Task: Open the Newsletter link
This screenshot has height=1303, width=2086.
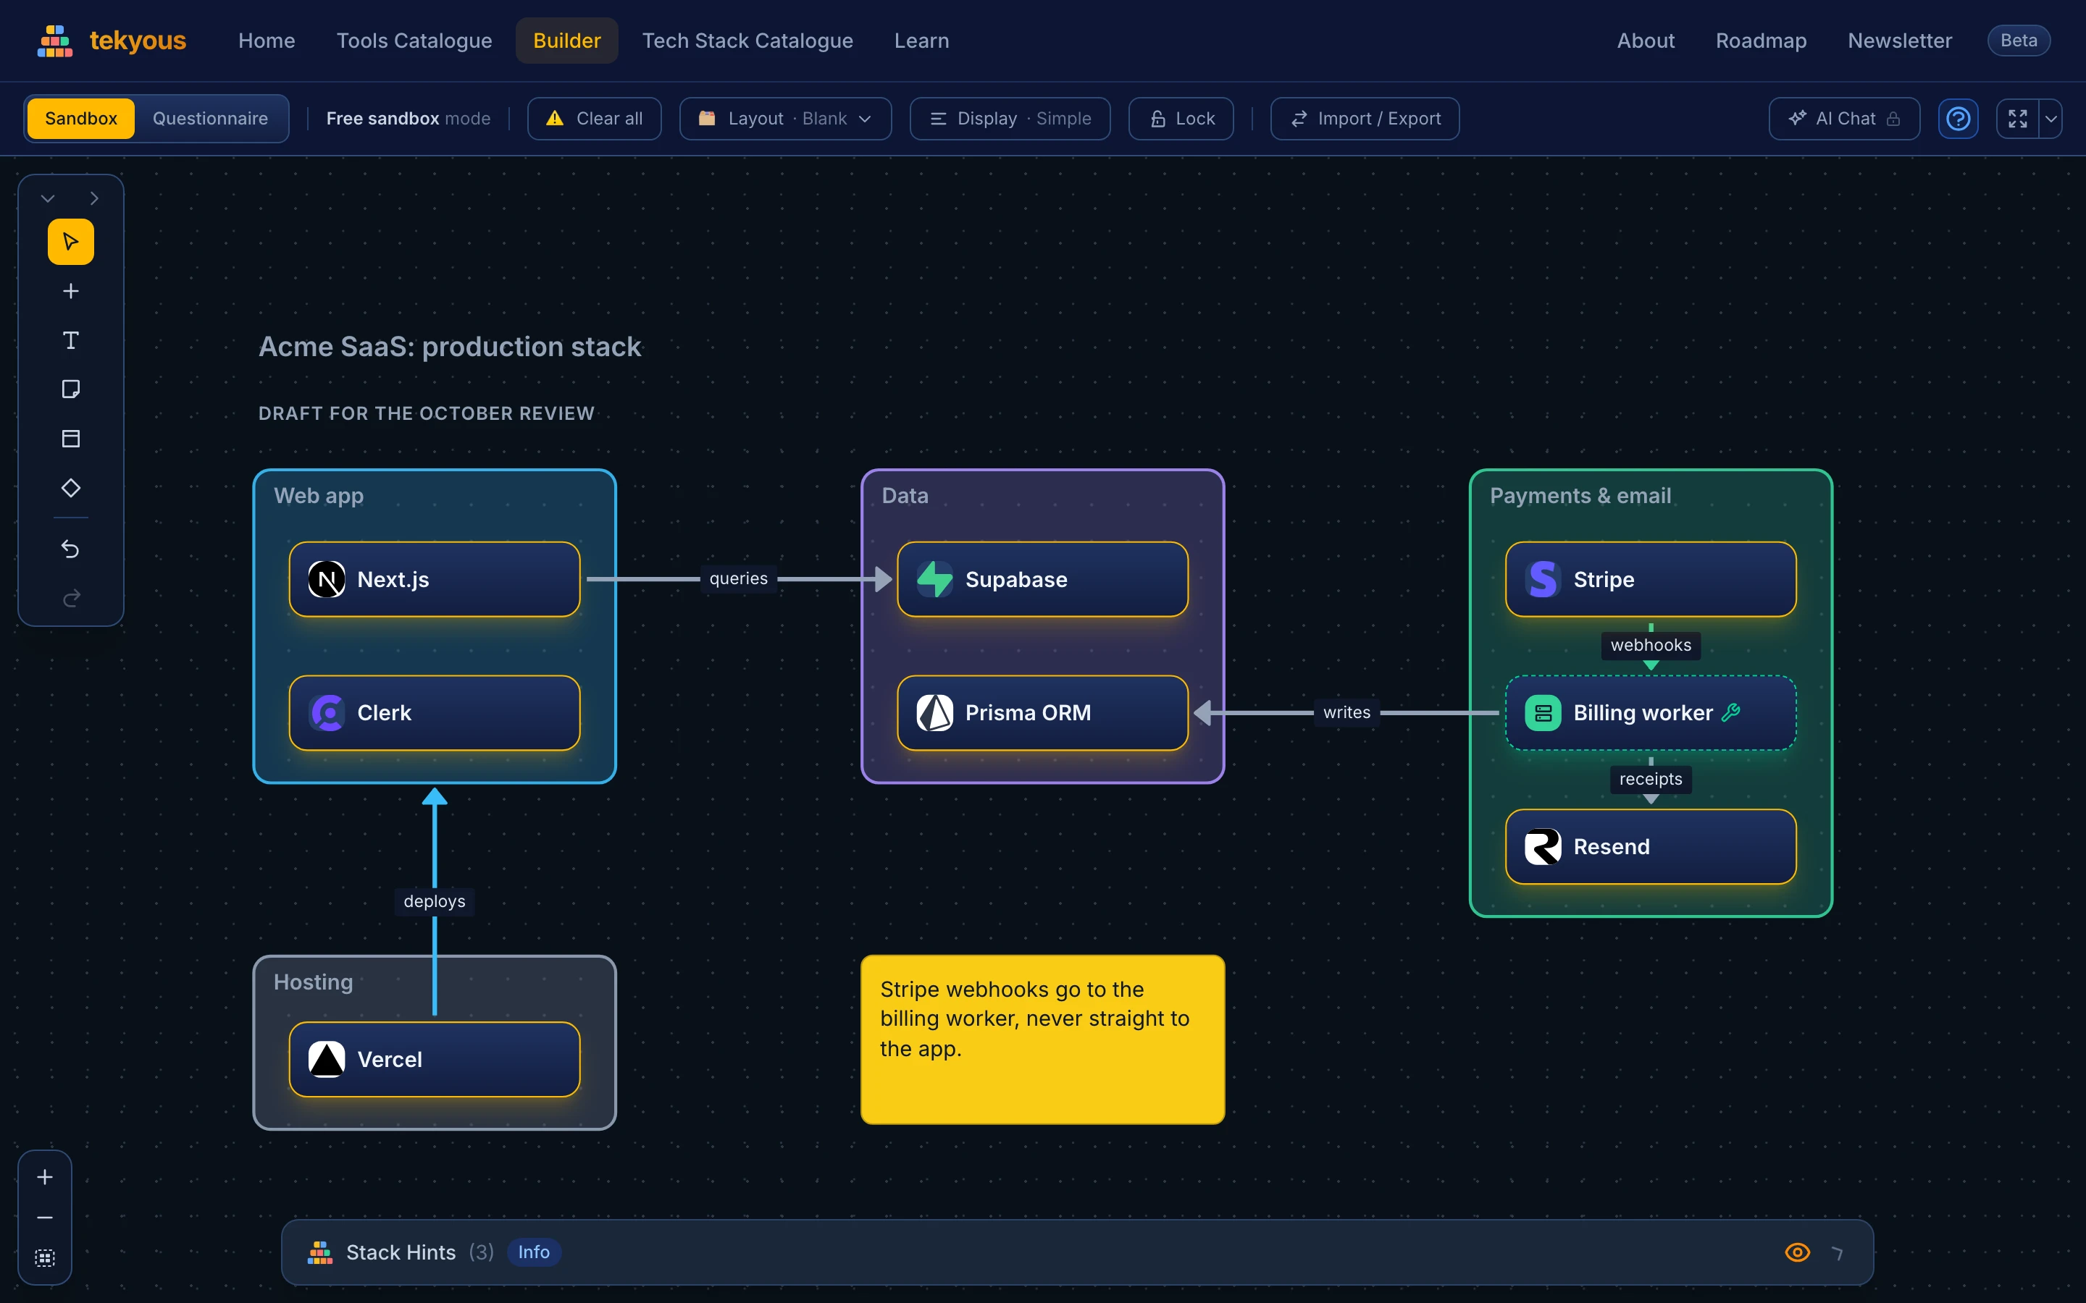Action: pyautogui.click(x=1900, y=41)
